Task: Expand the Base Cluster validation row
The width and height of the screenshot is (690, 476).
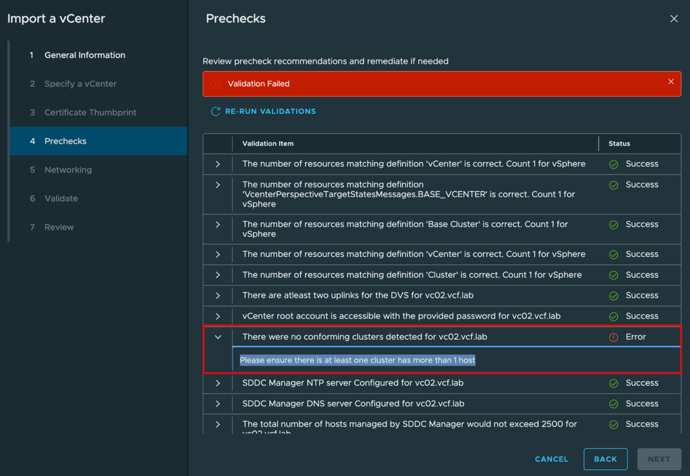Action: tap(218, 225)
